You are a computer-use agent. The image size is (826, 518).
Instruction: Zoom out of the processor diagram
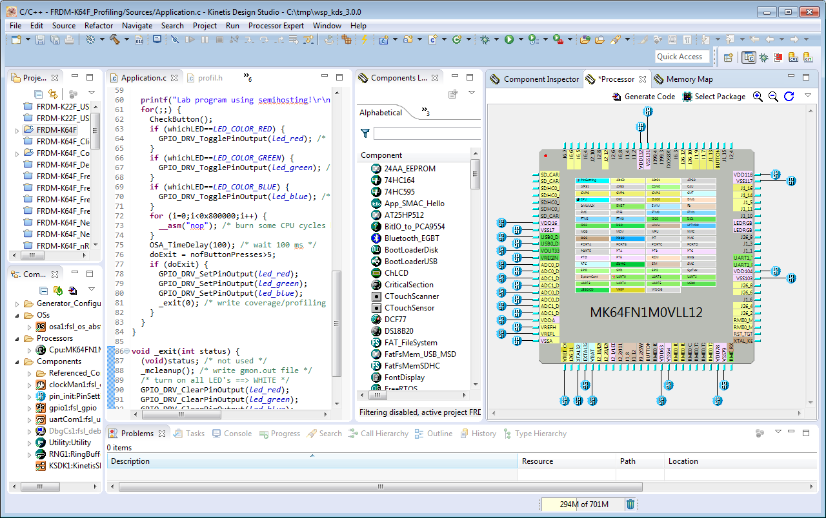tap(773, 97)
